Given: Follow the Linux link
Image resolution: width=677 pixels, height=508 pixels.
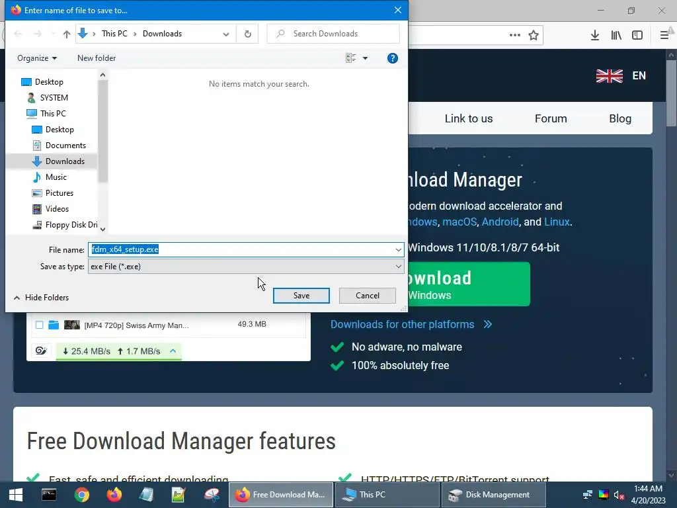Looking at the screenshot, I should 557,222.
